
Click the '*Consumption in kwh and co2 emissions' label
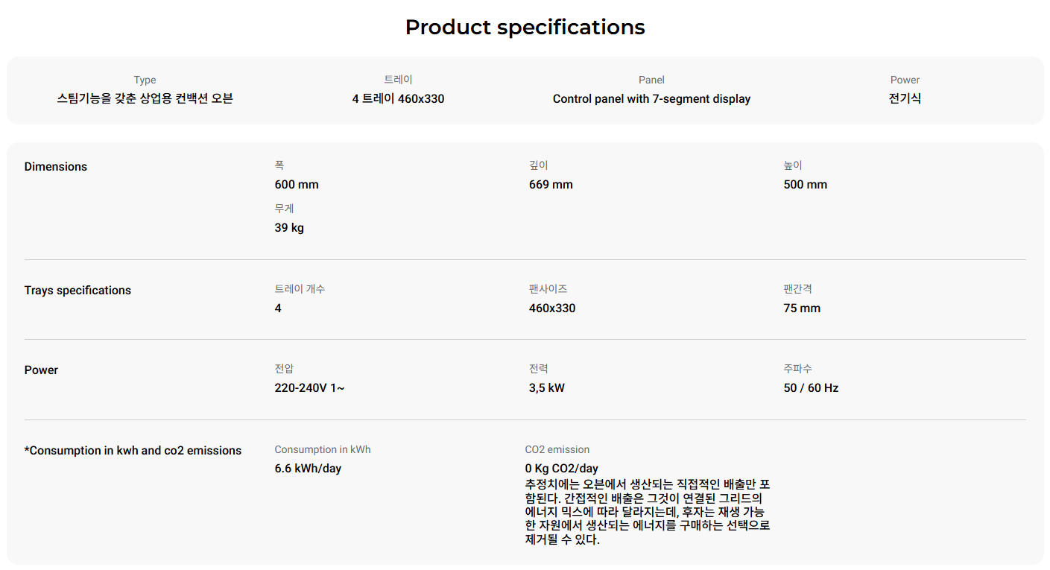(x=133, y=451)
